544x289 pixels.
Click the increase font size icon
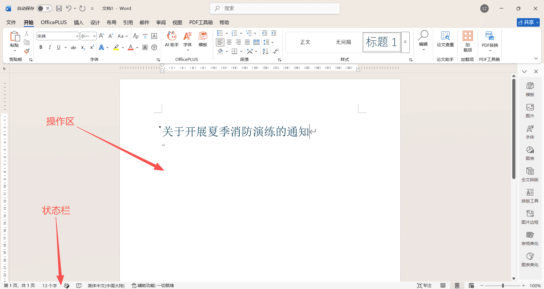[x=102, y=36]
